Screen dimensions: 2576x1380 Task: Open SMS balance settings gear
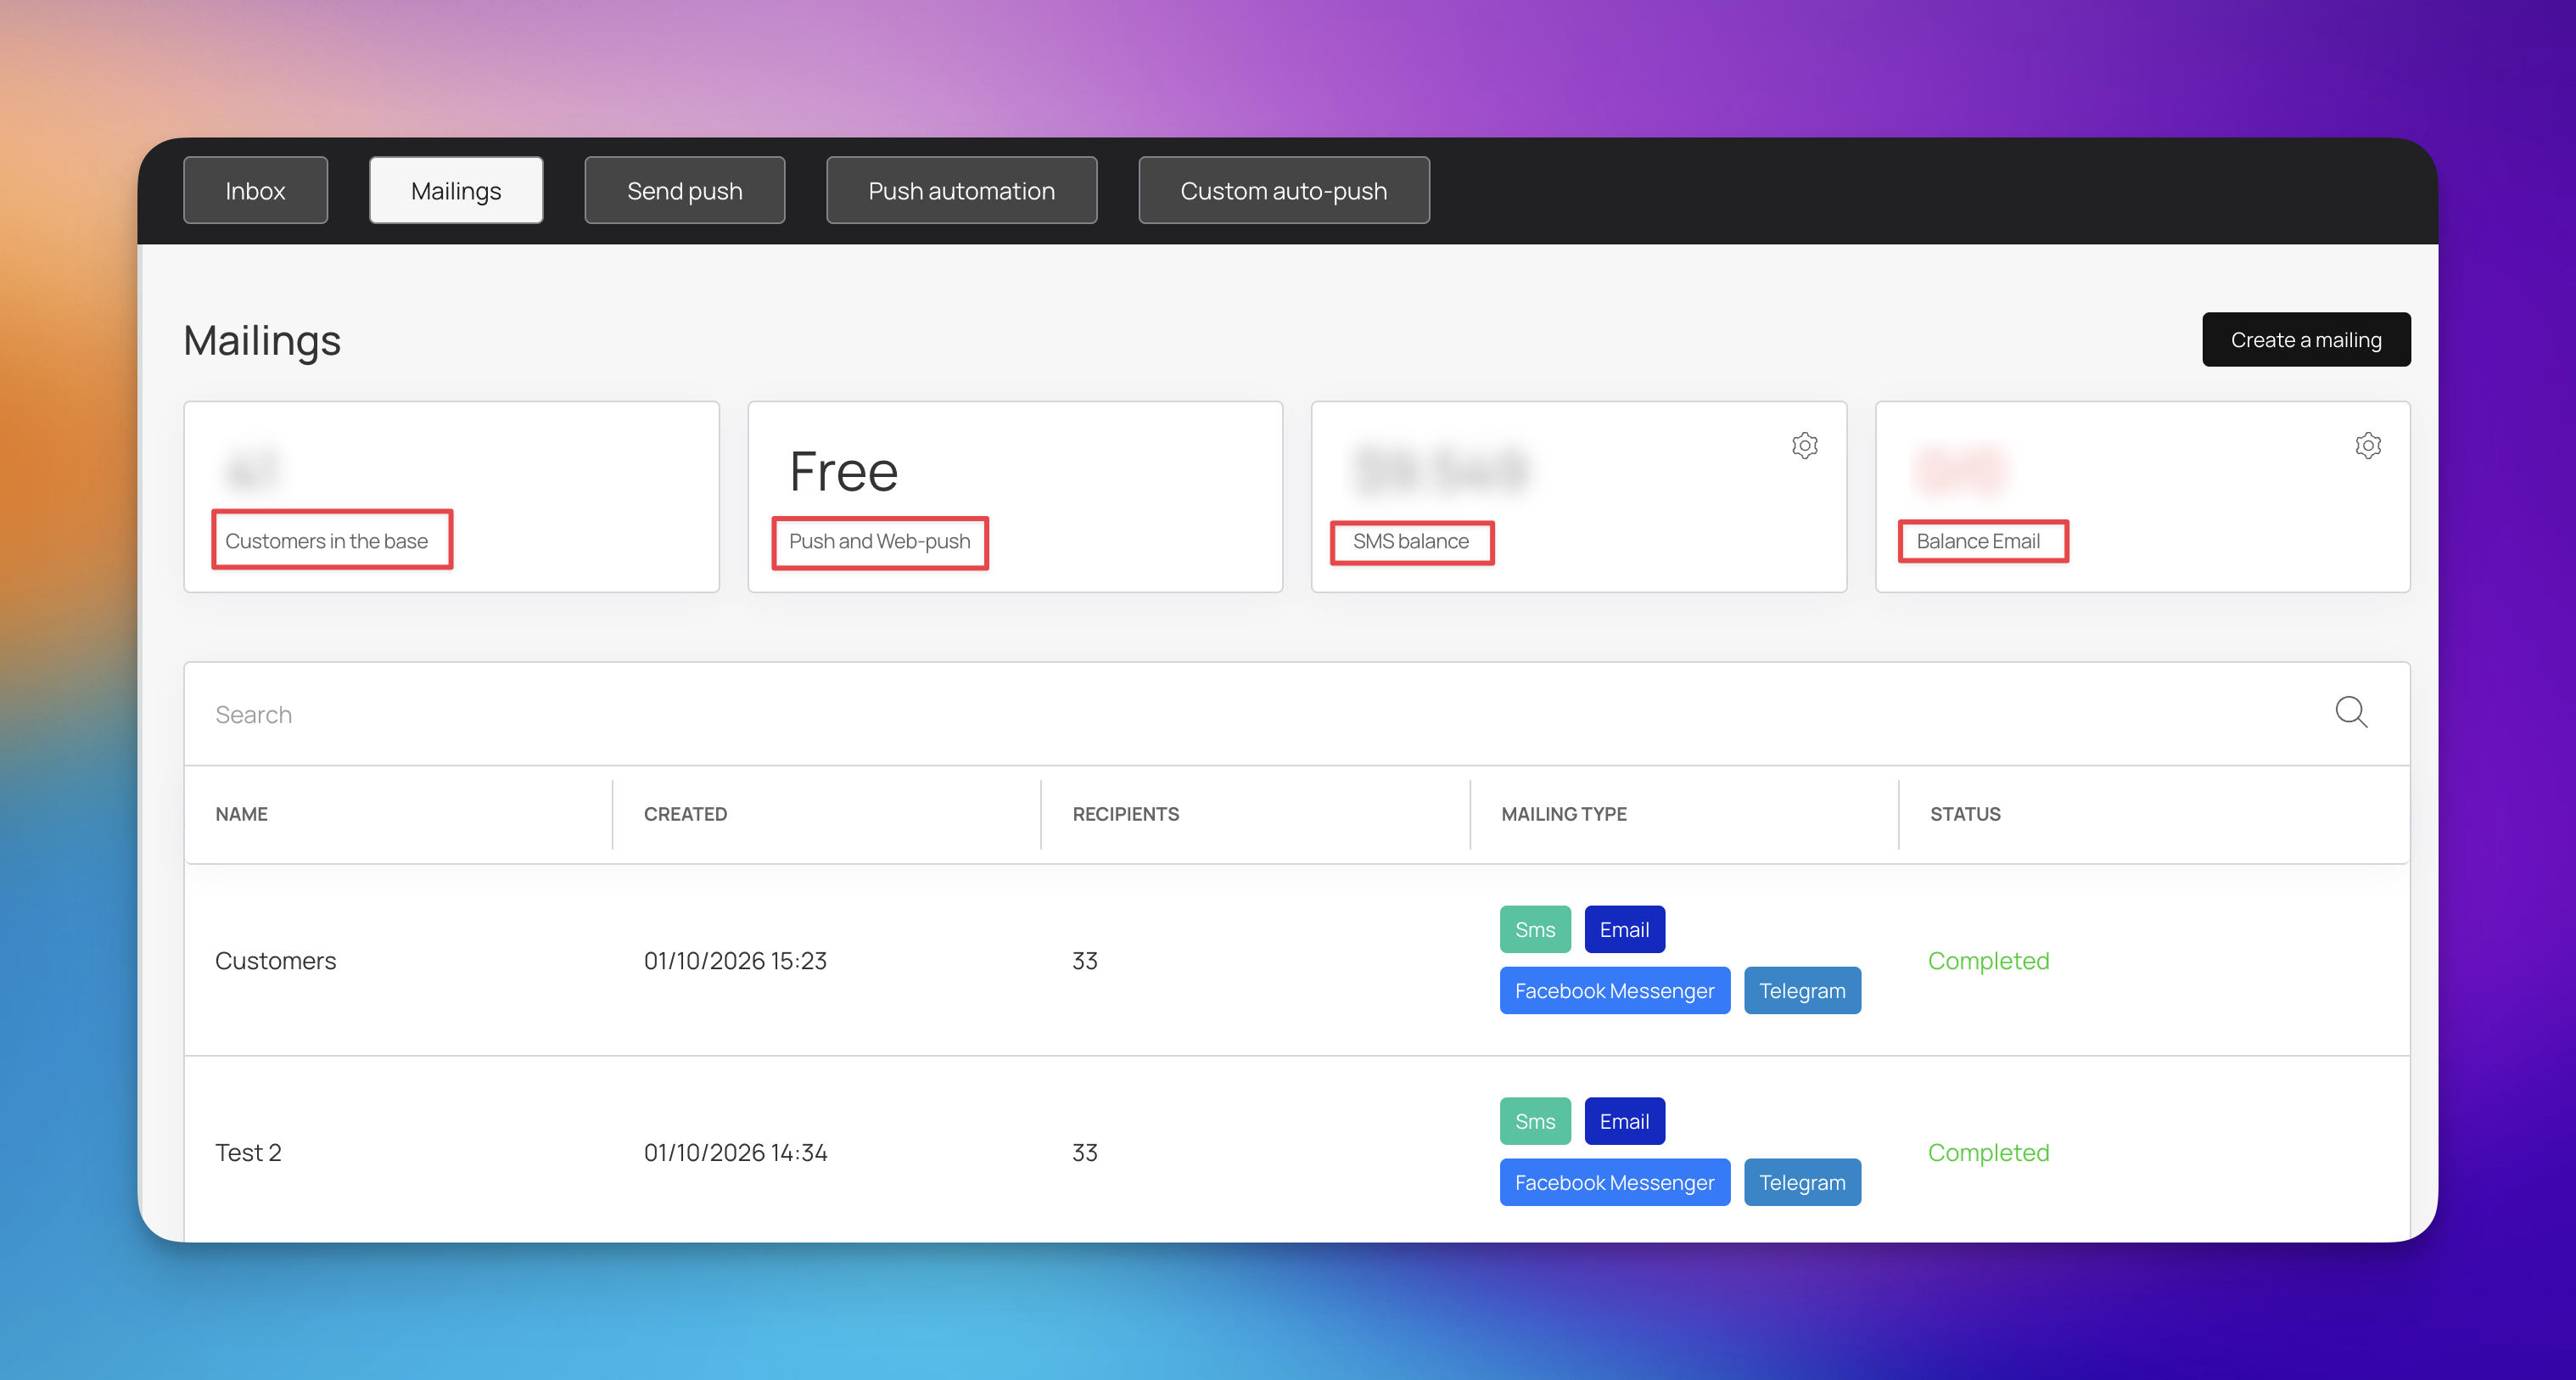(x=1804, y=445)
